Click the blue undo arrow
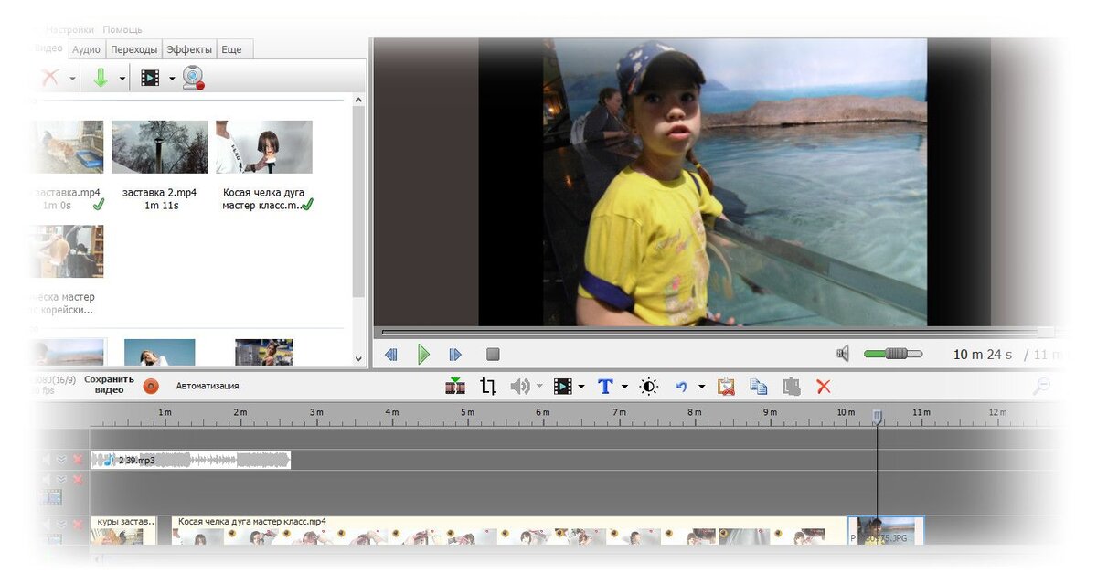 tap(681, 387)
